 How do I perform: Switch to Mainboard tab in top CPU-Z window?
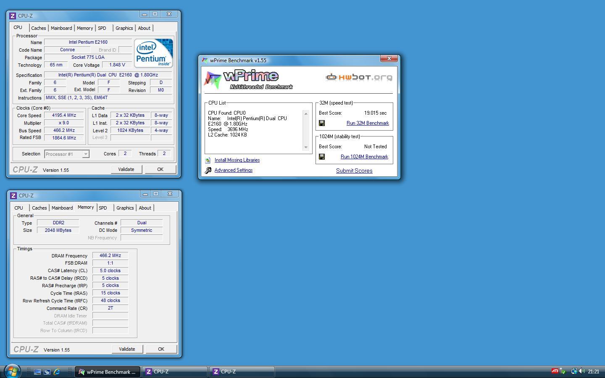click(x=61, y=28)
